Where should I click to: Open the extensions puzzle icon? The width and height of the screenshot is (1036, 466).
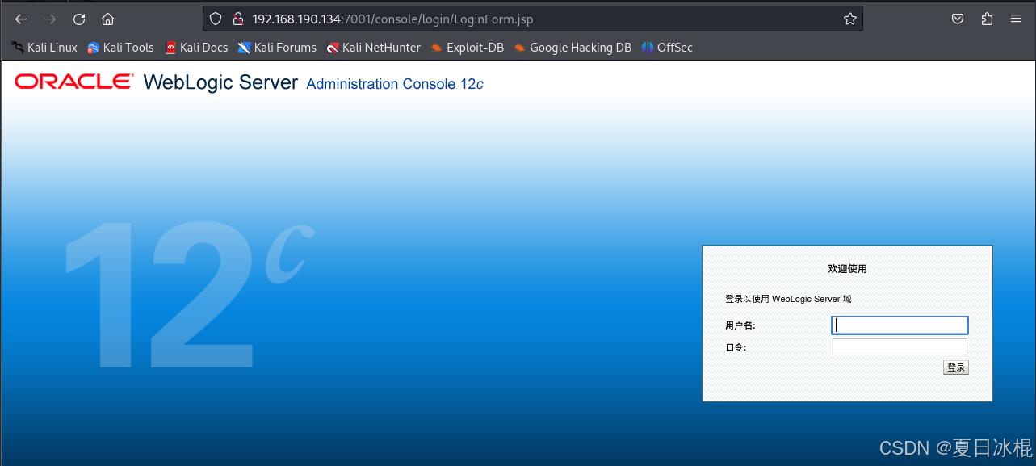[x=987, y=19]
